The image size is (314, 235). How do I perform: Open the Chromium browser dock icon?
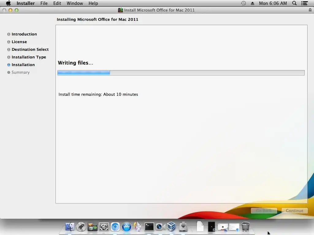(115, 227)
